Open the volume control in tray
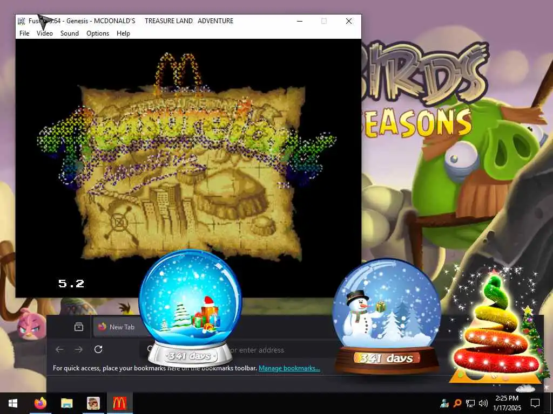The height and width of the screenshot is (414, 553). (483, 403)
